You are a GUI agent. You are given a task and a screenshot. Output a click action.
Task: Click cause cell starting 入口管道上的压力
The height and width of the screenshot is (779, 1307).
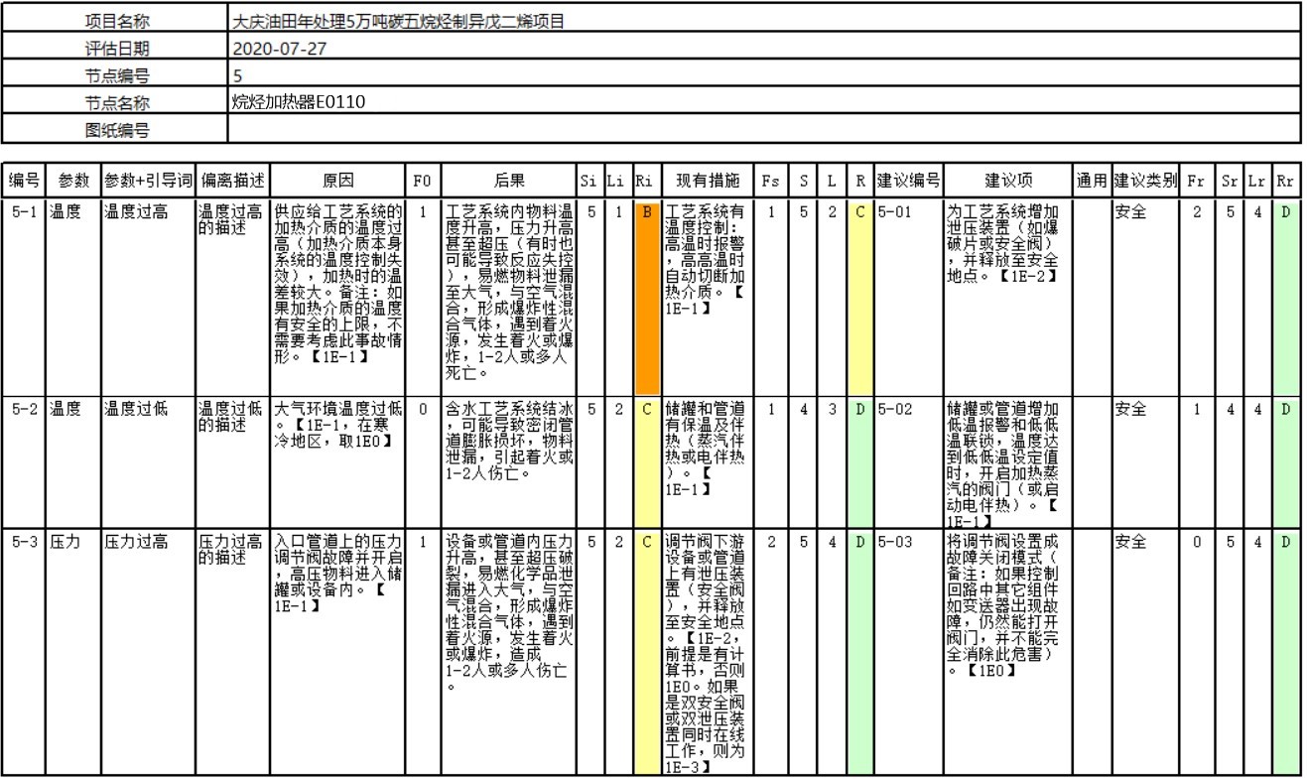tap(337, 654)
